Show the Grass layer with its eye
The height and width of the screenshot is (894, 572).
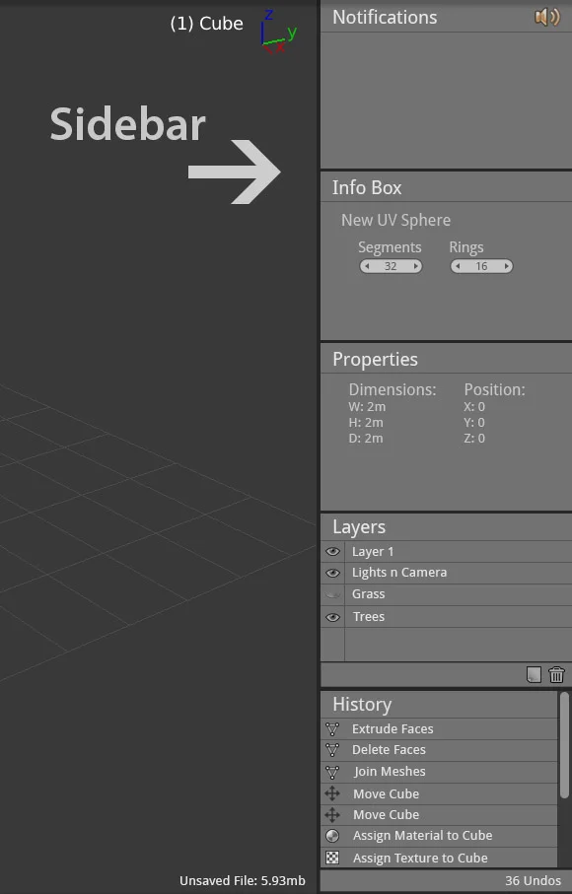coord(333,594)
